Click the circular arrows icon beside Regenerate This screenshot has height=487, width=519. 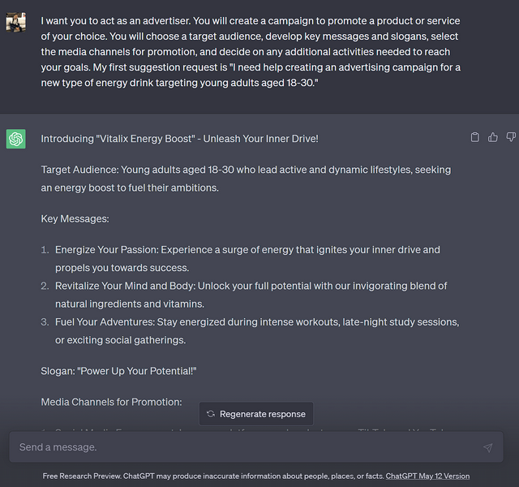pos(211,414)
